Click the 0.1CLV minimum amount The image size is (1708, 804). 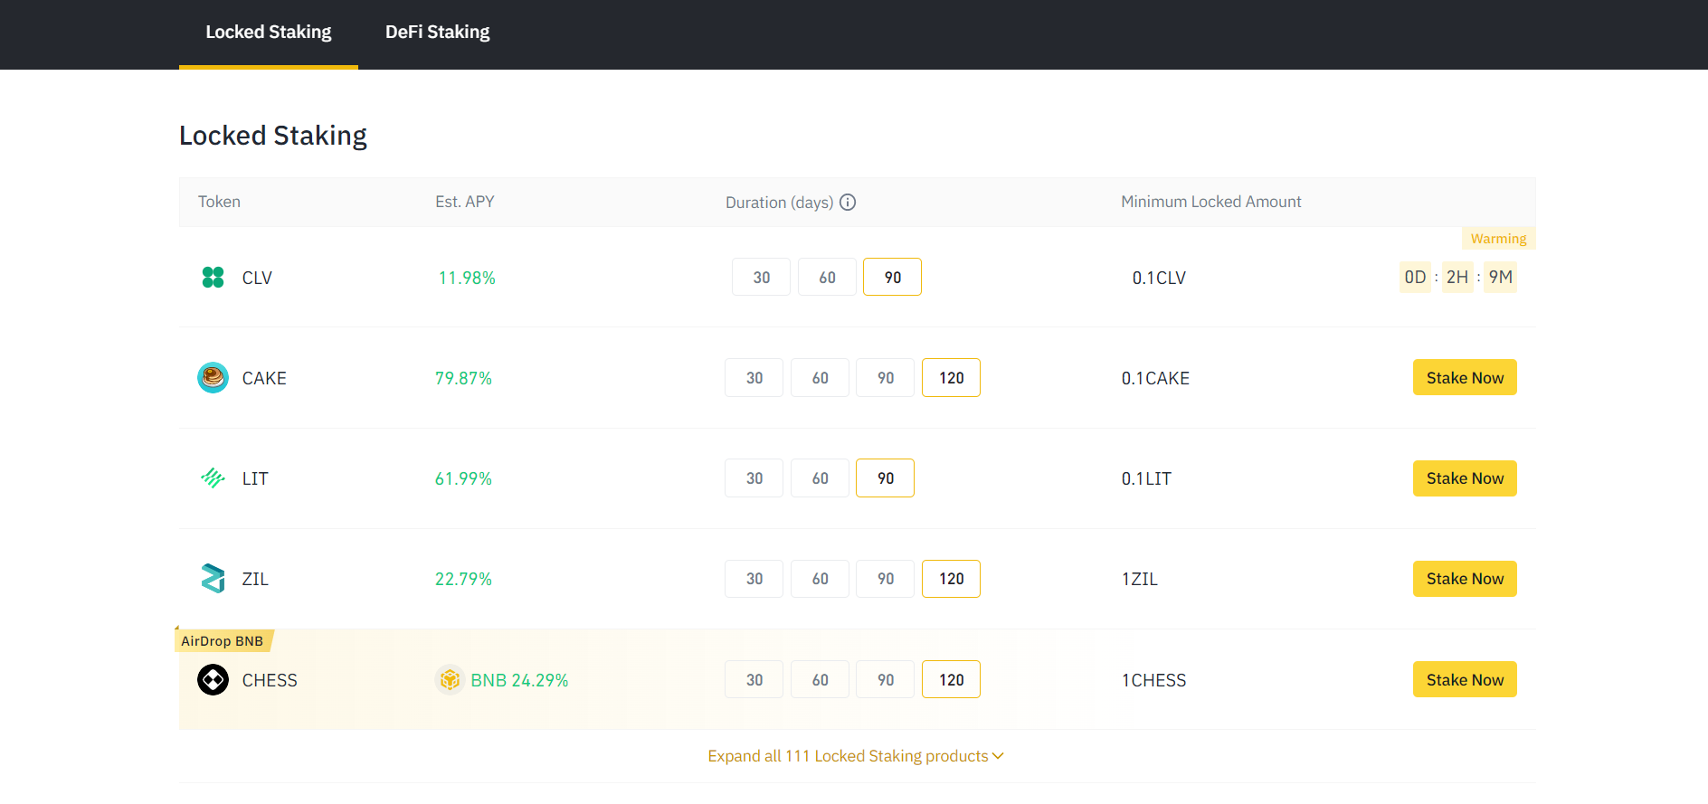[x=1159, y=278]
